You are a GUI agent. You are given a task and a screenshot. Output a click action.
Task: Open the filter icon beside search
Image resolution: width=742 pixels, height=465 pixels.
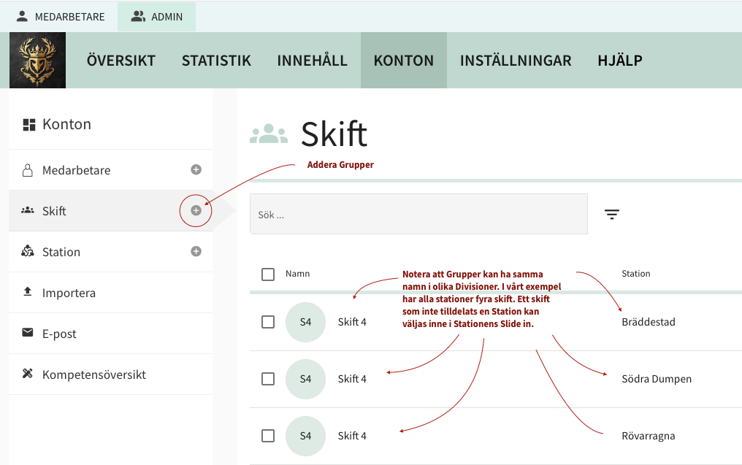pos(612,214)
